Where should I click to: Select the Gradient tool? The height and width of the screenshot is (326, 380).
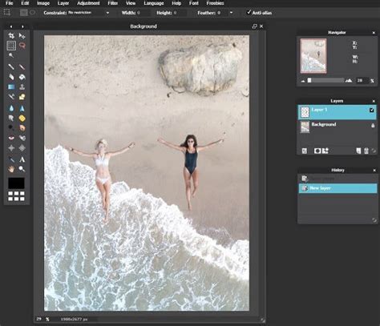(x=11, y=87)
